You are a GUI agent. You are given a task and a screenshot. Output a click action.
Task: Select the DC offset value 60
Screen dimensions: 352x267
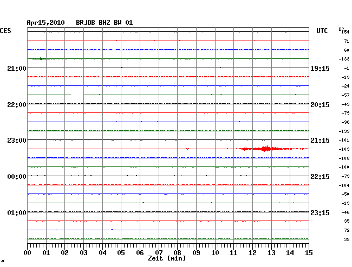tap(347, 50)
